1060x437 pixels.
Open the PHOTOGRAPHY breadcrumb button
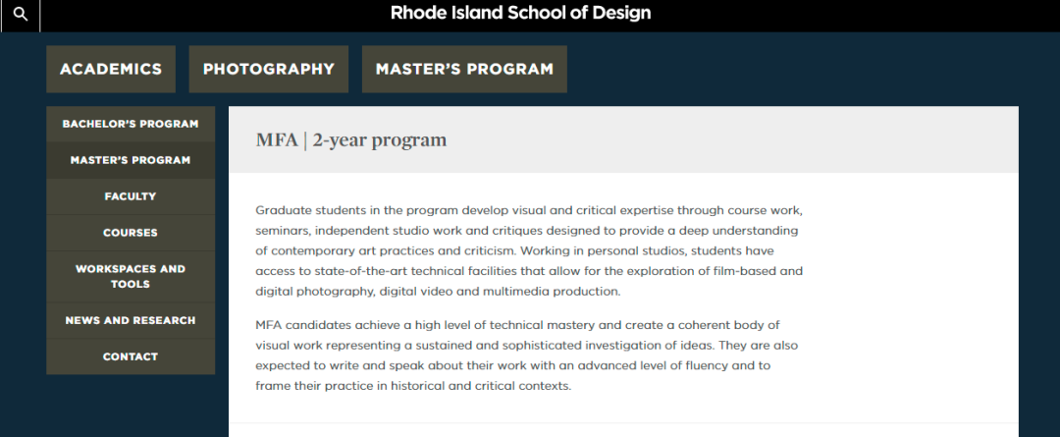pos(269,69)
